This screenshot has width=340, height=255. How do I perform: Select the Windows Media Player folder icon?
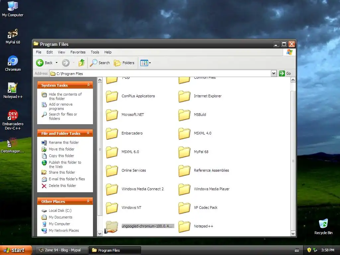(184, 189)
